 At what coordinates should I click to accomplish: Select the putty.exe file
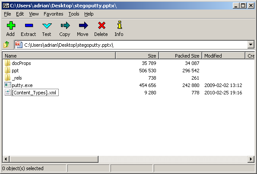pyautogui.click(x=22, y=85)
